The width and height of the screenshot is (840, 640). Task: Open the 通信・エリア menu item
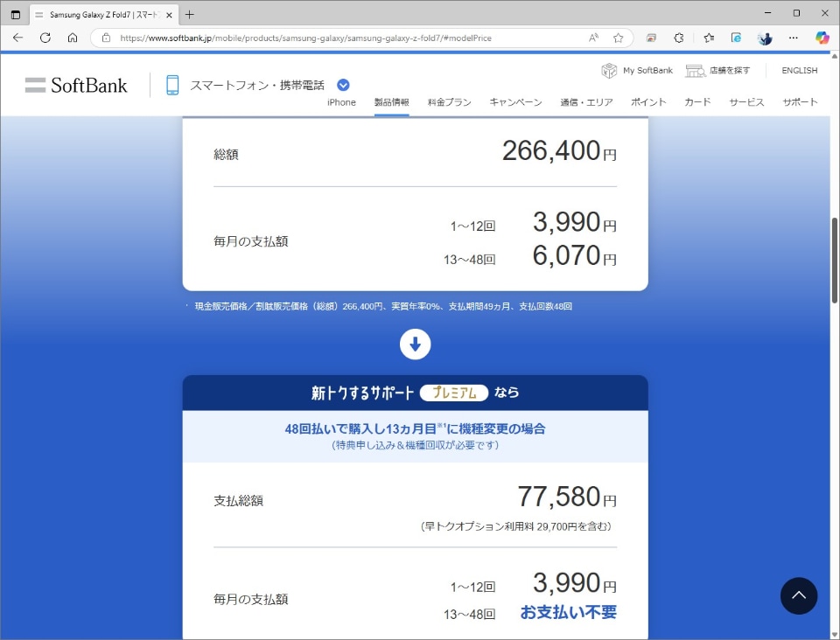[x=586, y=102]
